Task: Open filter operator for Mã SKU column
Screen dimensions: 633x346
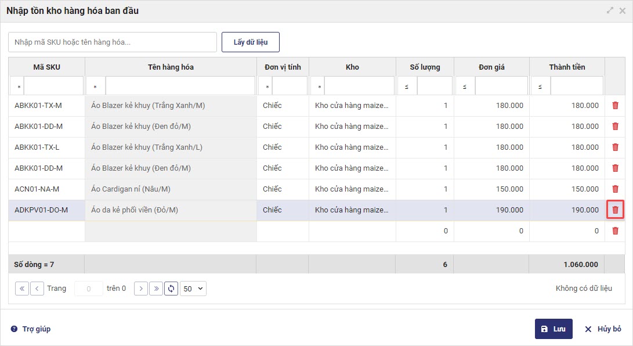Action: (17, 86)
